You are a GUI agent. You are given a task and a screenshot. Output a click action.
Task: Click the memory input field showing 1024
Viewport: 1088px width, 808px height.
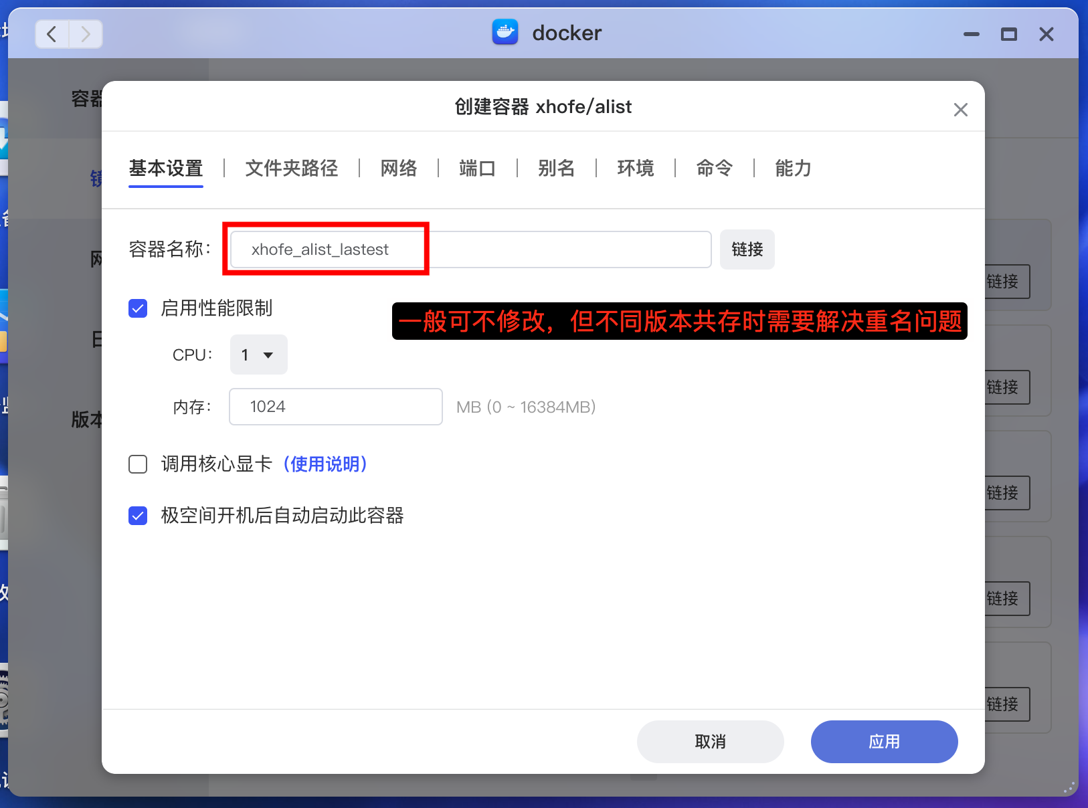336,407
